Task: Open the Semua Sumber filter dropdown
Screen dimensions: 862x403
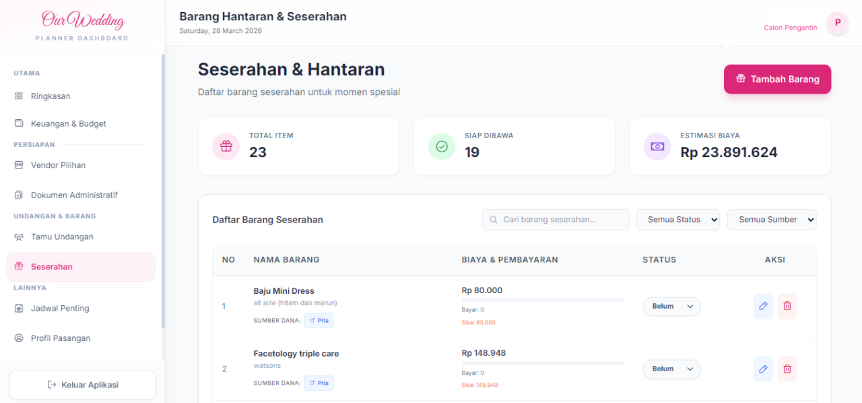Action: pyautogui.click(x=771, y=219)
